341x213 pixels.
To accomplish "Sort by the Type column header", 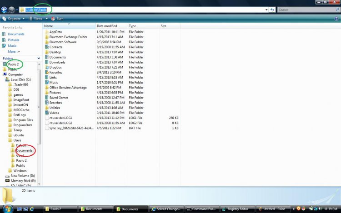I will pyautogui.click(x=143, y=26).
